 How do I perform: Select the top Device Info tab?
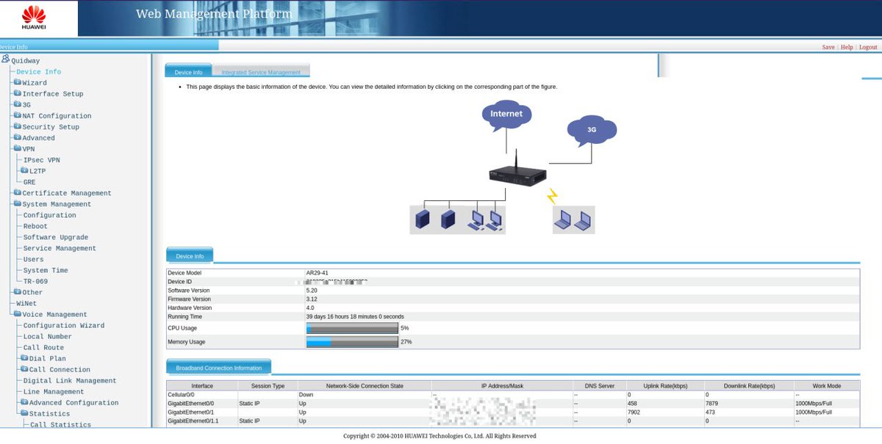click(188, 71)
